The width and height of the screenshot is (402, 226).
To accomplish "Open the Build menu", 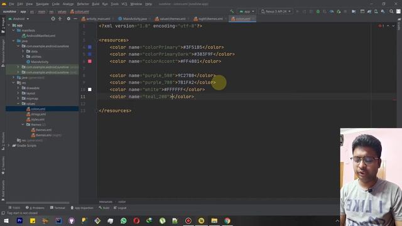I will point(95,4).
